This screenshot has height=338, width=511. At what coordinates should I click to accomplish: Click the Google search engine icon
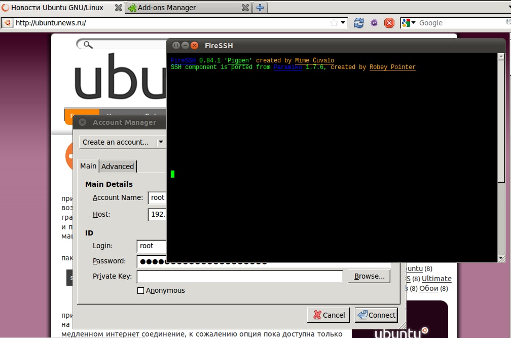click(406, 23)
